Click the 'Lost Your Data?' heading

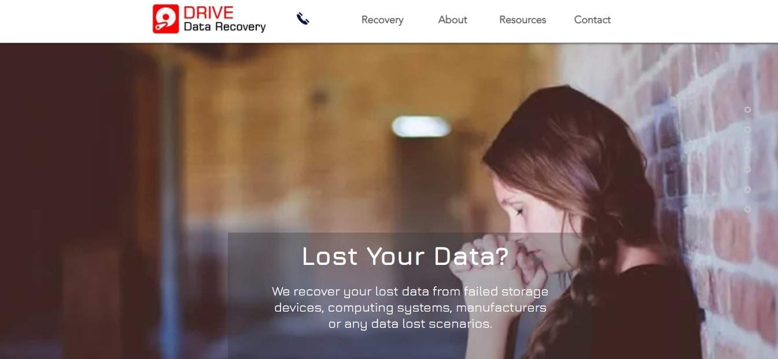point(405,256)
